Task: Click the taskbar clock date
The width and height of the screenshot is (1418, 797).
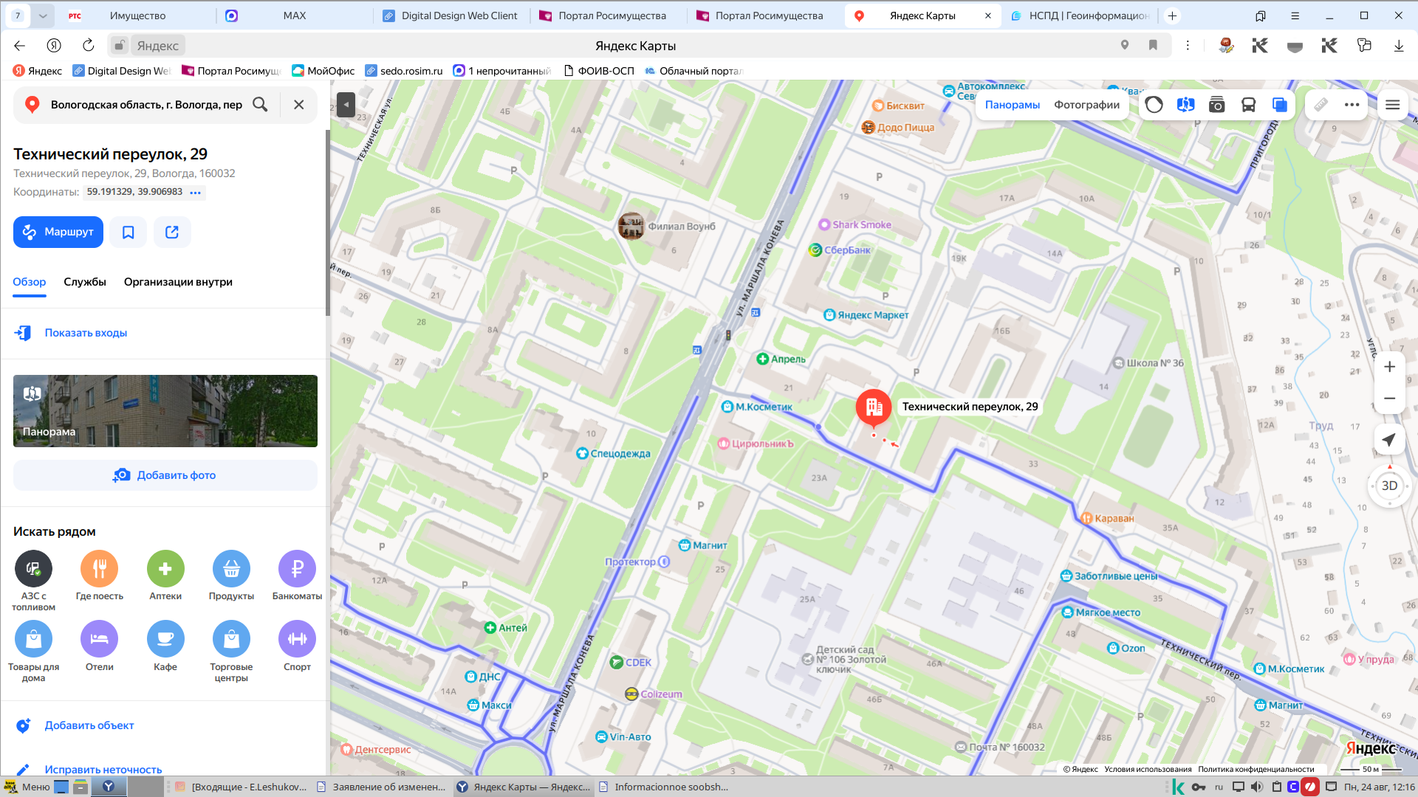Action: pos(1380,787)
